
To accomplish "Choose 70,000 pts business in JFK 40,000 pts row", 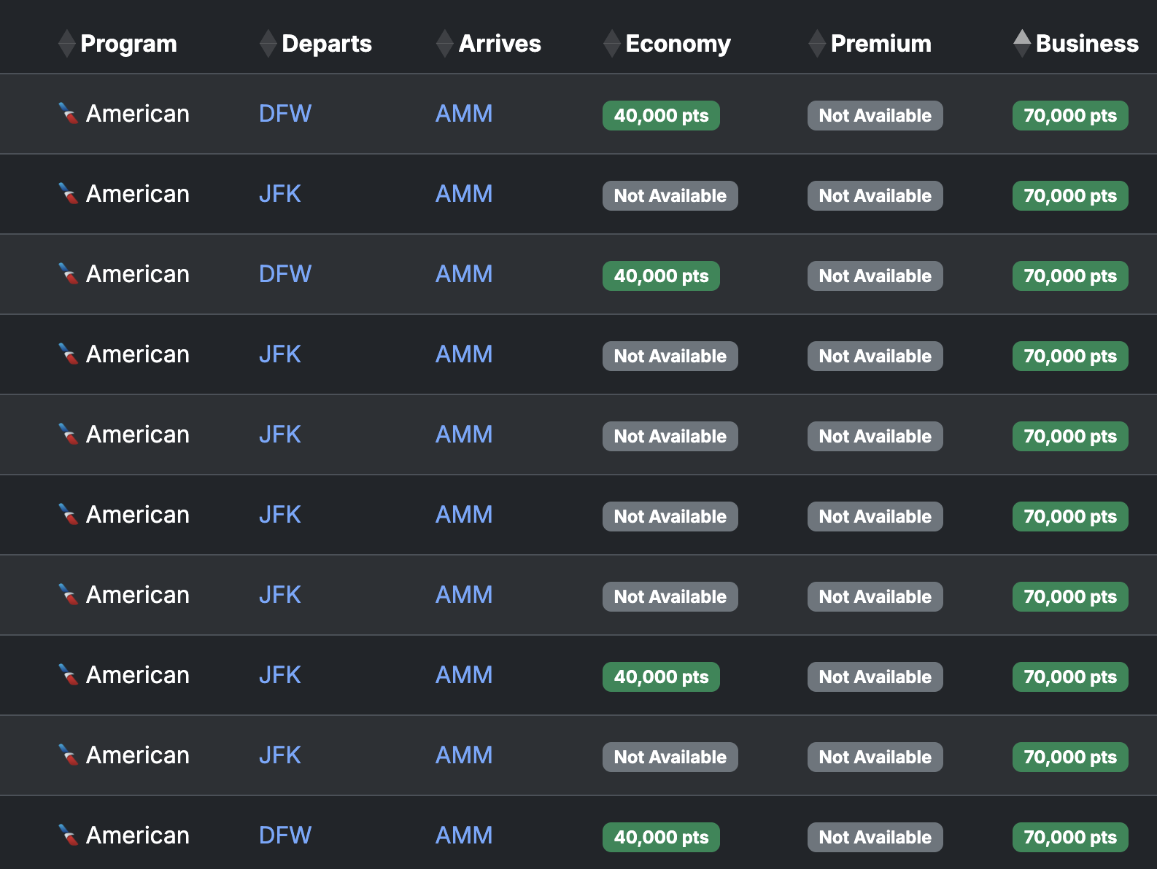I will tap(1070, 677).
